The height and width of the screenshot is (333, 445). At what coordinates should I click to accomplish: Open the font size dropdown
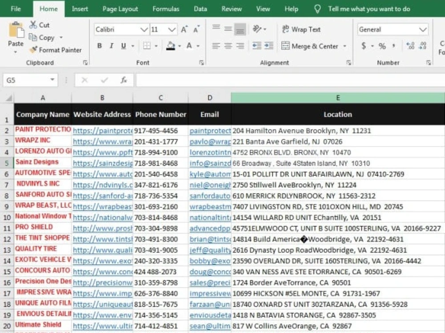click(x=172, y=29)
